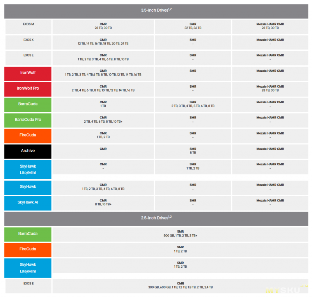Image resolution: width=312 pixels, height=297 pixels.
Task: Click CMR 300 GB, 600 GB capacities cell
Action: (x=180, y=286)
